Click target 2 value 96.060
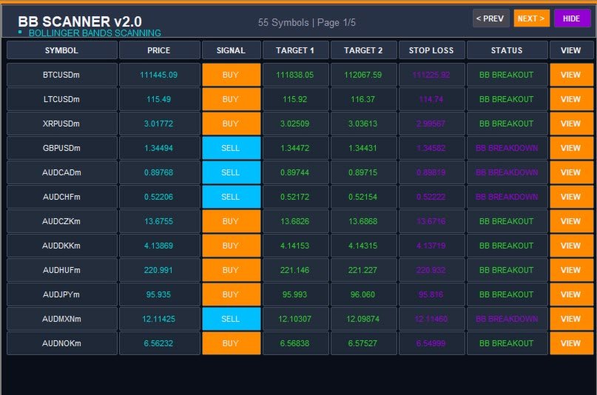The image size is (597, 395). (362, 294)
